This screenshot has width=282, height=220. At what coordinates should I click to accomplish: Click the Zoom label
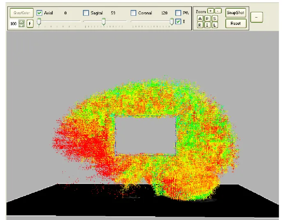pos(201,12)
